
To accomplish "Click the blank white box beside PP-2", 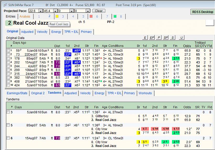I will [210, 23].
